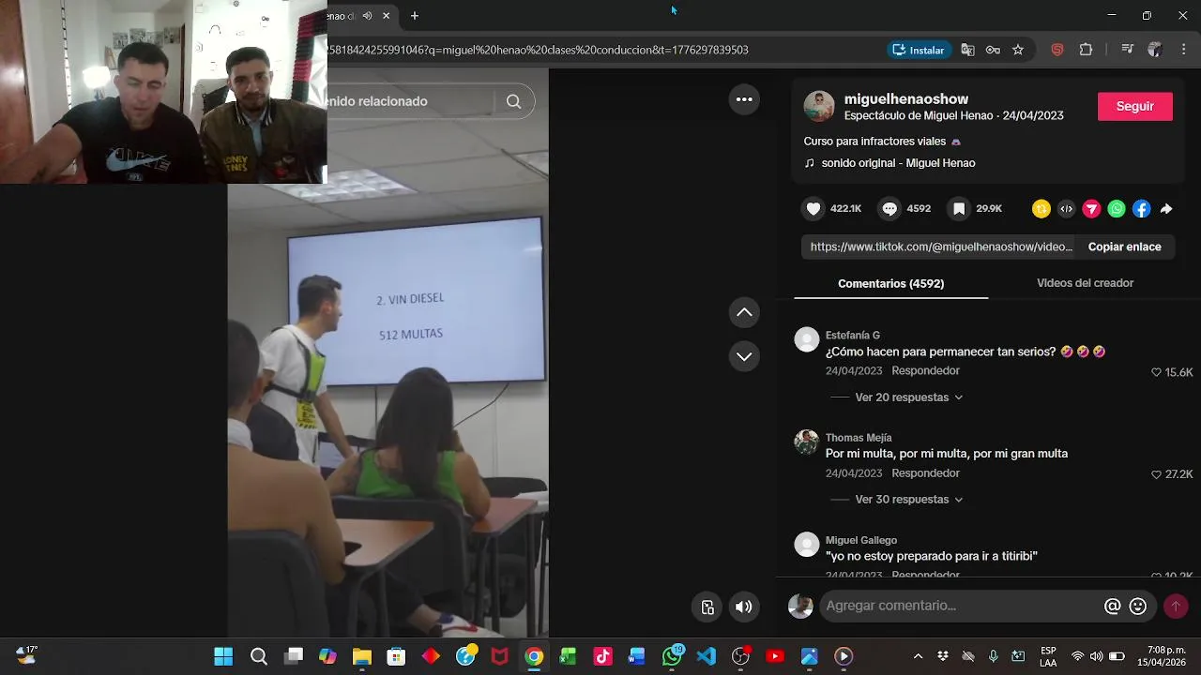Open volume control in system tray
Viewport: 1201px width, 675px height.
pyautogui.click(x=1096, y=656)
